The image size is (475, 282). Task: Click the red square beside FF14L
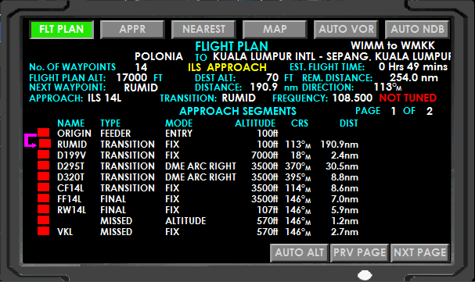[43, 198]
